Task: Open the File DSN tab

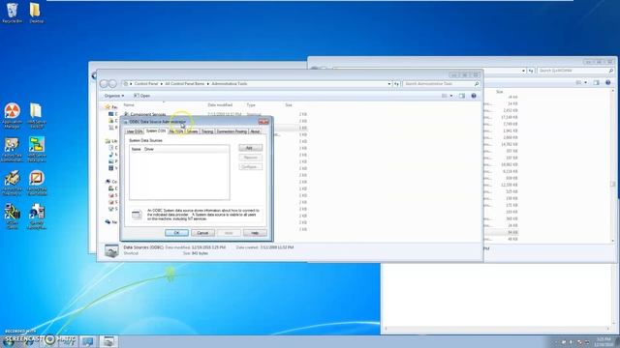Action: click(176, 131)
